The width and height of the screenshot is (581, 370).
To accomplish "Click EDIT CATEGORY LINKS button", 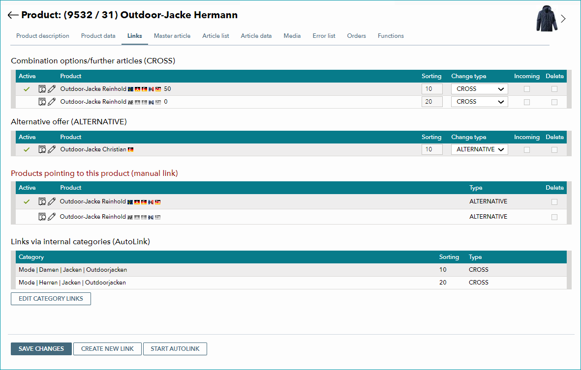I will [51, 299].
